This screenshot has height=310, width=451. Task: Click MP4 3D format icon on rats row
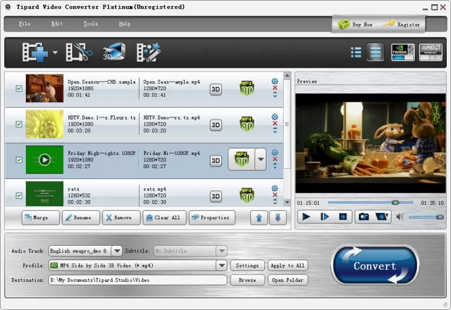pos(247,195)
